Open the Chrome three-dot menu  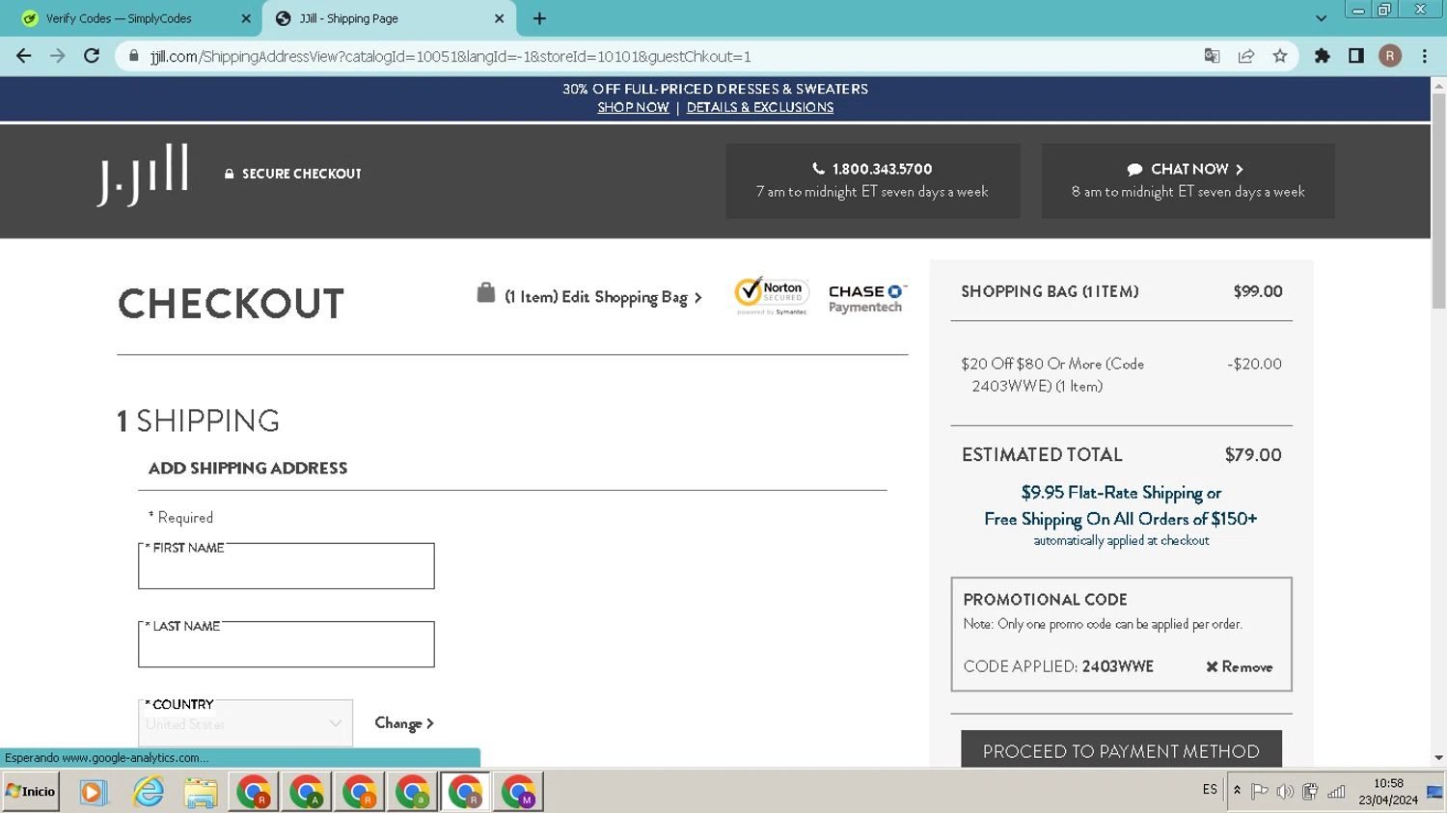tap(1425, 56)
